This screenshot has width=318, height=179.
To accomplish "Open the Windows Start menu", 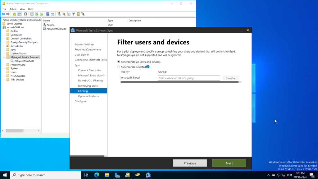I will click(5, 175).
